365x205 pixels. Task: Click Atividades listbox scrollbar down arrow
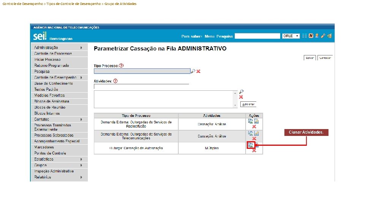235,105
